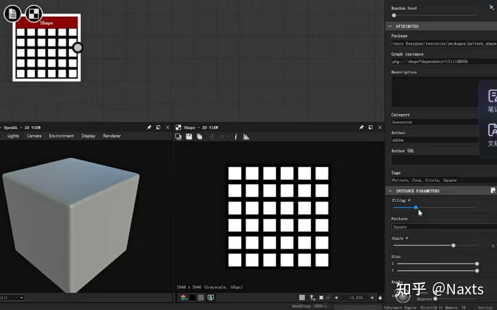Open the Environment menu in 3D View
This screenshot has height=310, width=497.
61,136
